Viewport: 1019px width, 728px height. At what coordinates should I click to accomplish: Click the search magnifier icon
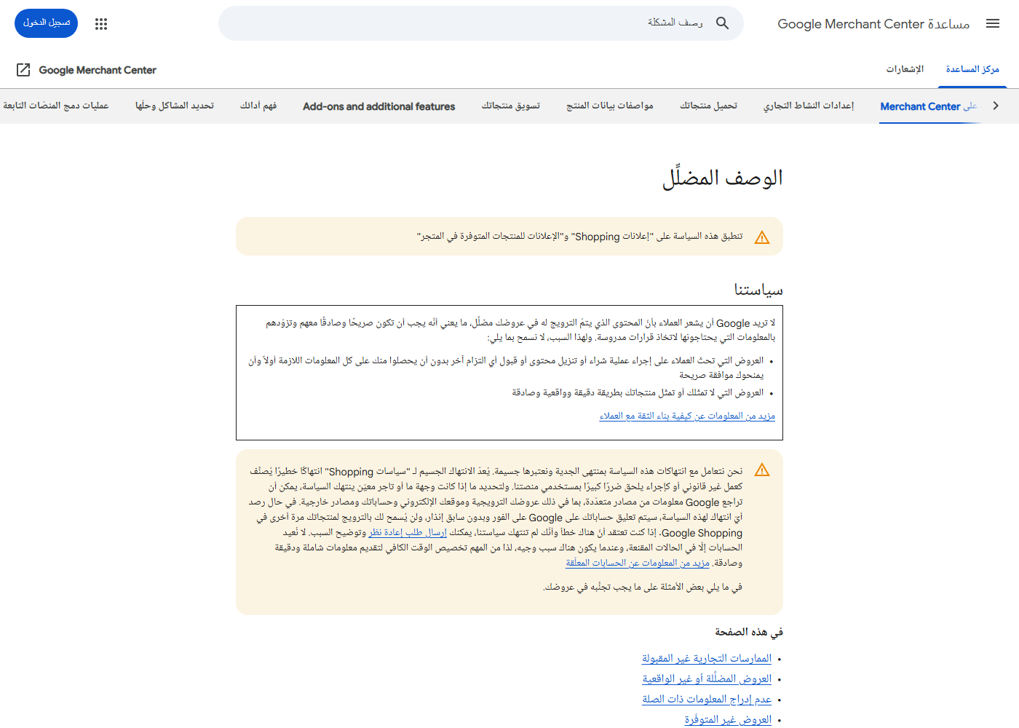coord(722,23)
